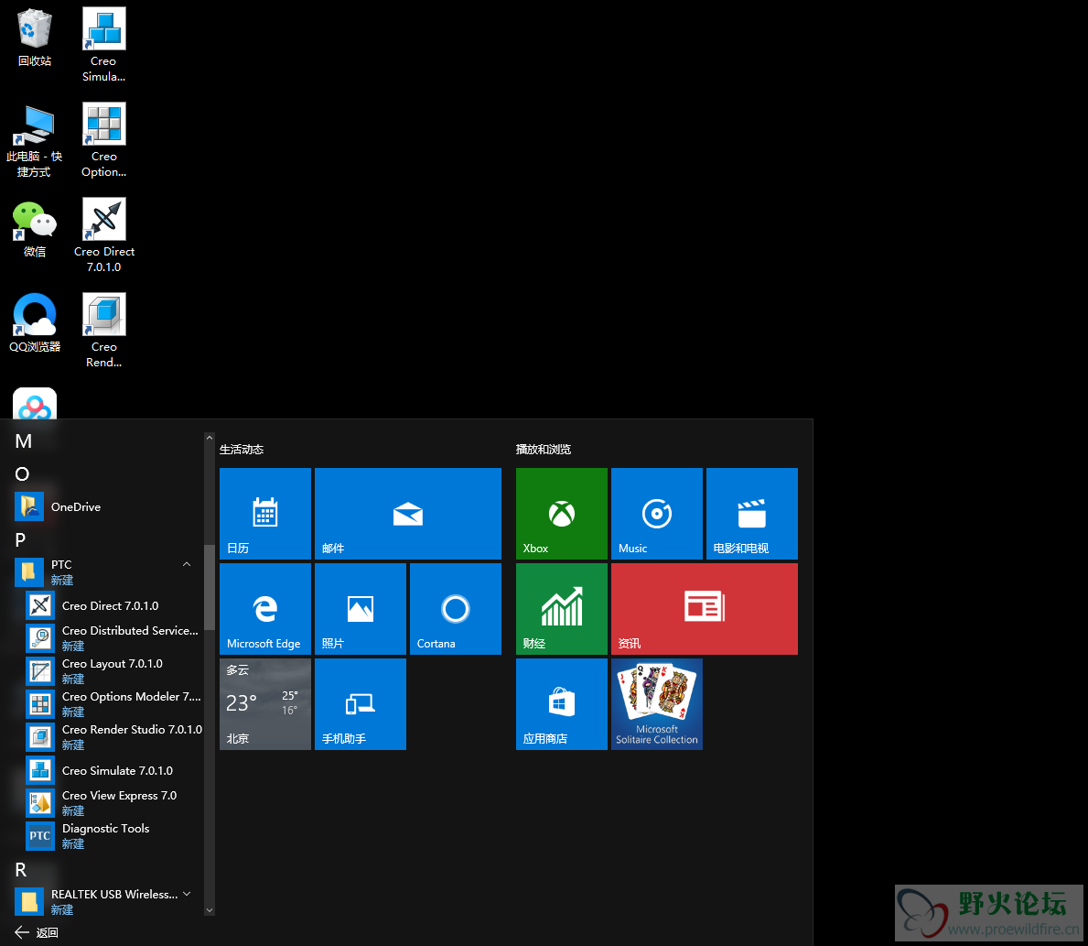The width and height of the screenshot is (1088, 946).
Task: Open the Music tile
Action: coord(656,513)
